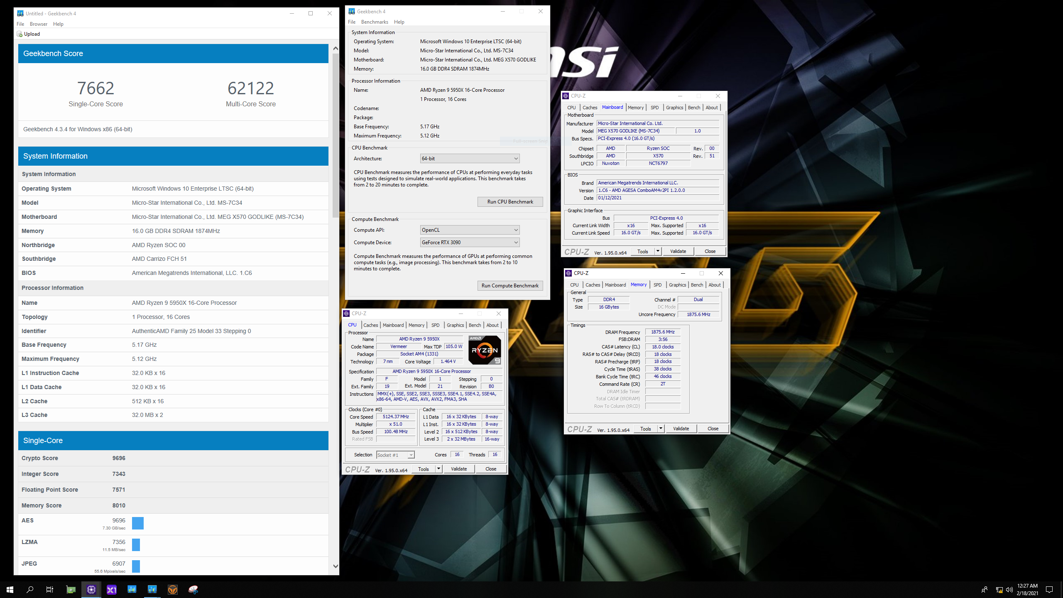
Task: Click the CPU-Z title icon in the Memory window
Action: coord(568,273)
